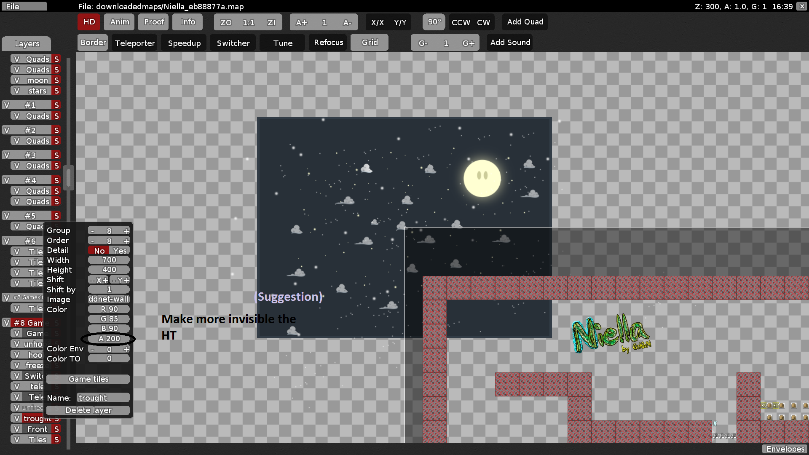Enable Proof mode
The width and height of the screenshot is (809, 455).
pyautogui.click(x=153, y=21)
